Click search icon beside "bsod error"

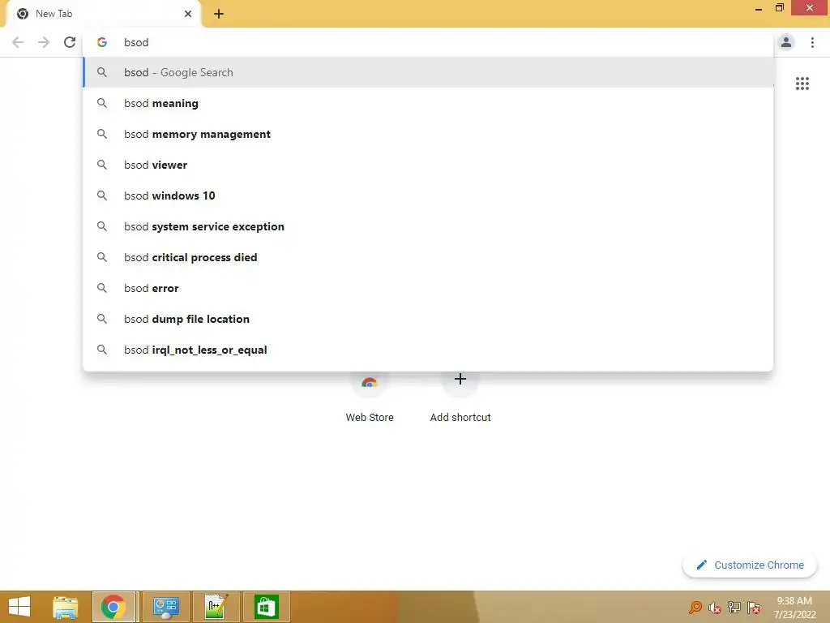click(102, 288)
